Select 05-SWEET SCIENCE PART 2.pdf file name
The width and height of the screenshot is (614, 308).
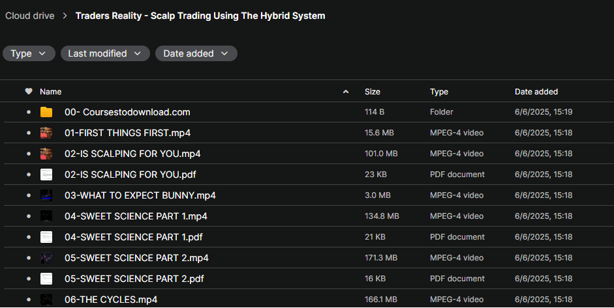[x=134, y=279]
